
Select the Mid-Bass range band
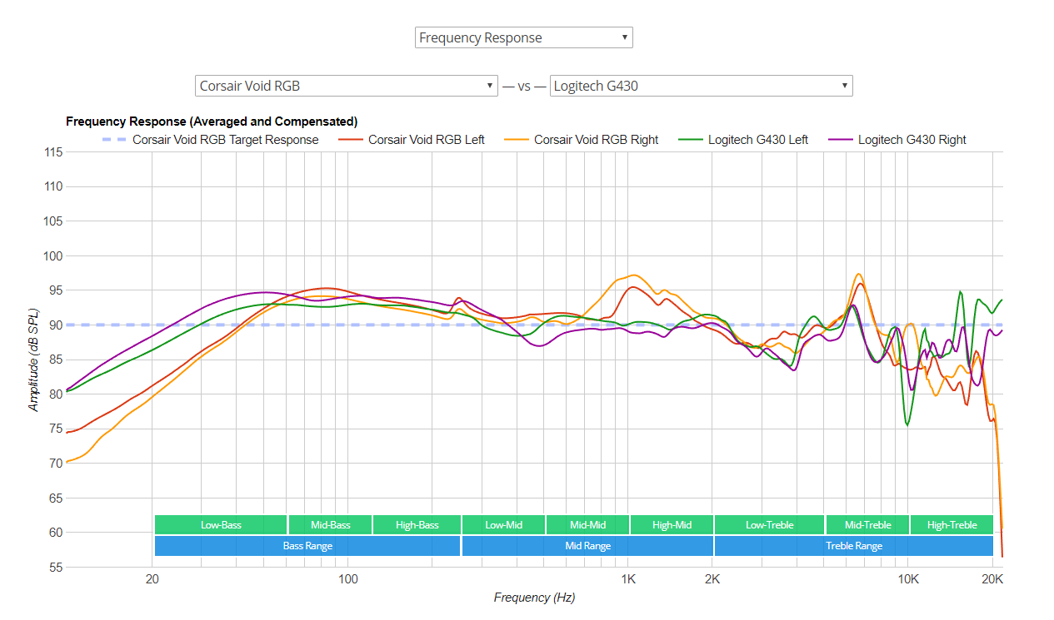(330, 524)
